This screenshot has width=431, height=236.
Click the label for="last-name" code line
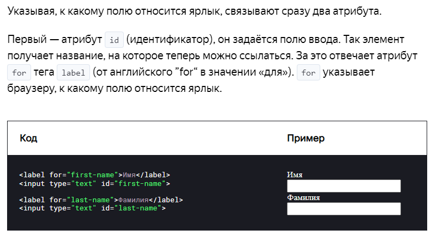click(101, 200)
